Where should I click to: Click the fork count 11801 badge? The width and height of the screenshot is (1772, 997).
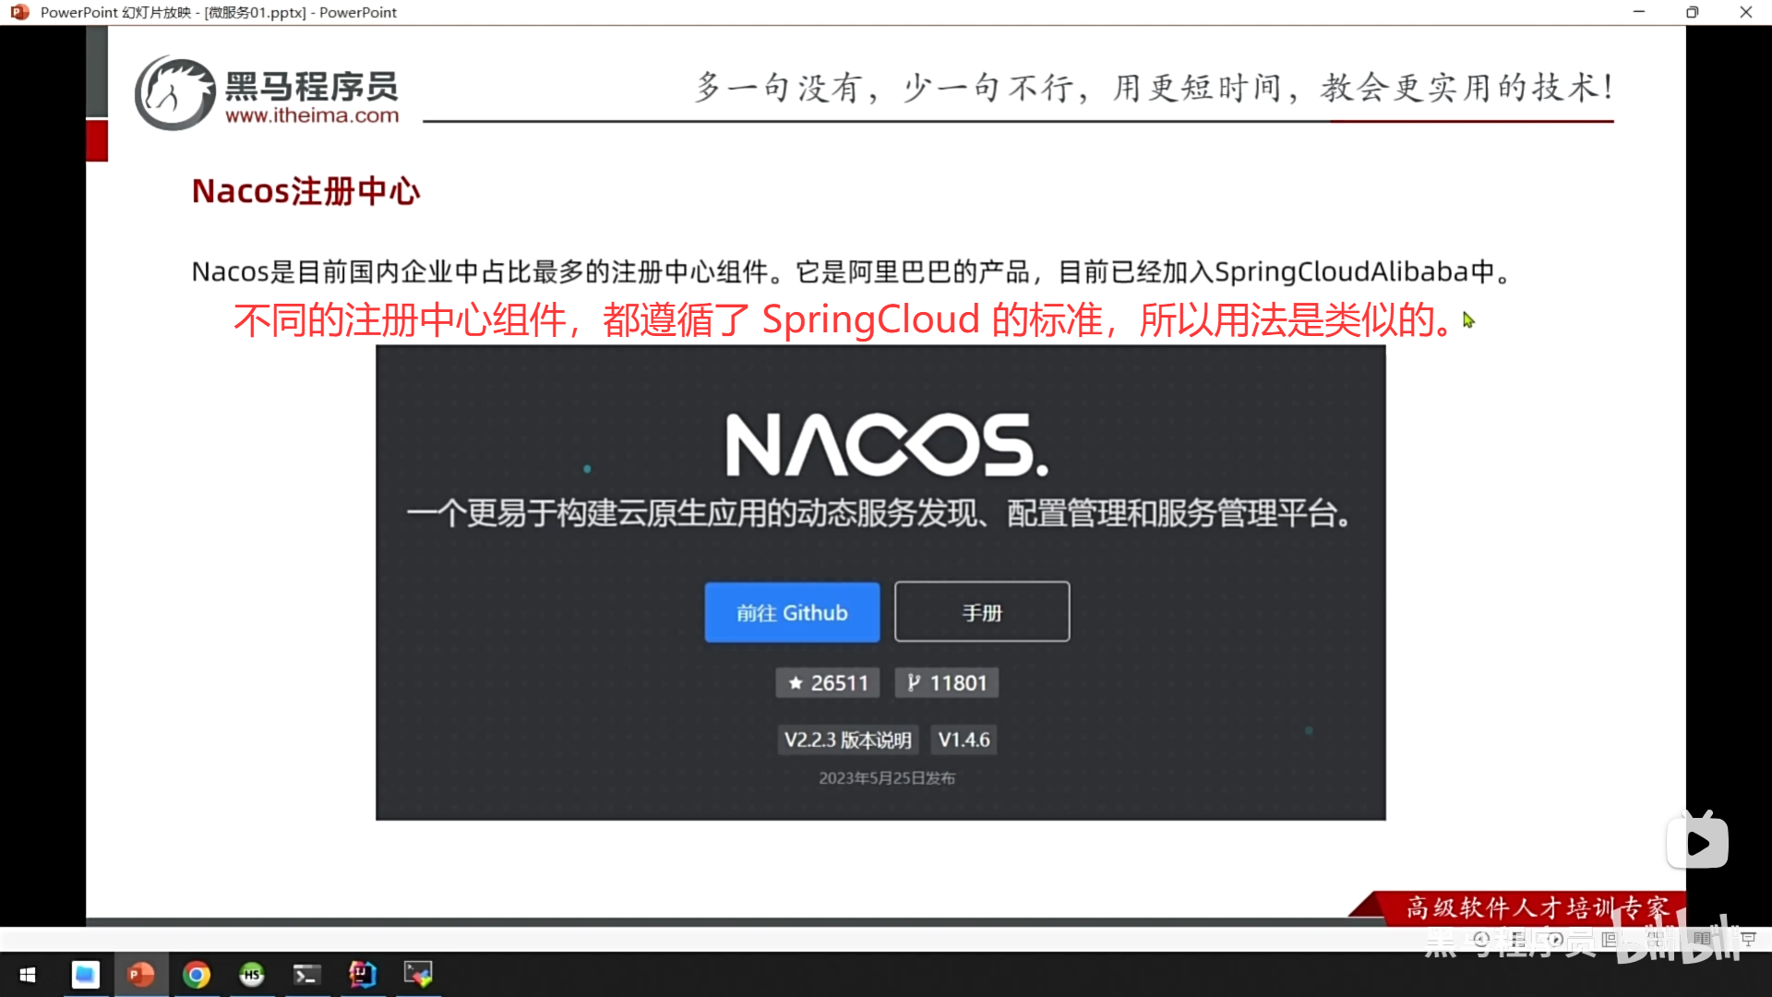(x=946, y=682)
